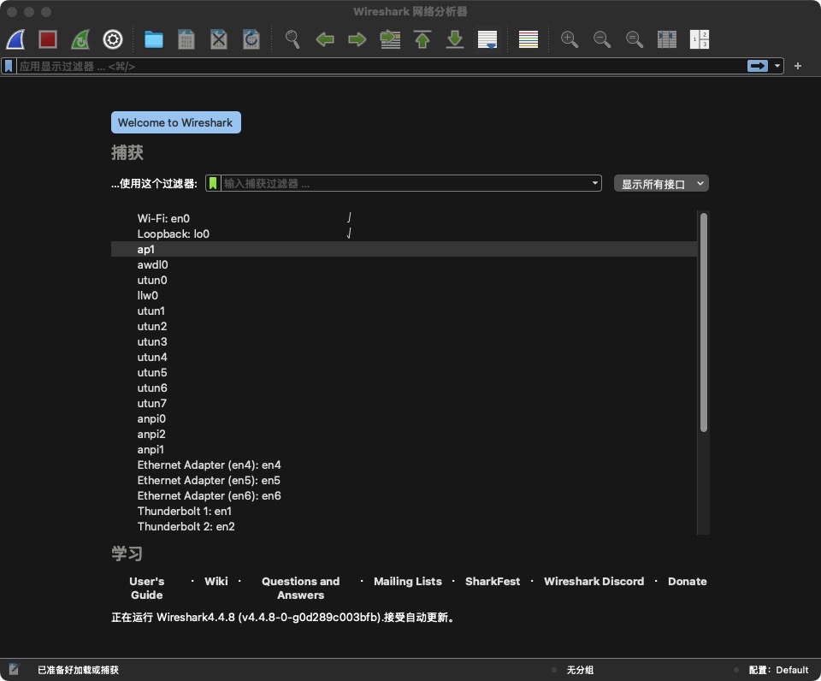Close this capture file icon
Screen dimensions: 821x681
219,39
